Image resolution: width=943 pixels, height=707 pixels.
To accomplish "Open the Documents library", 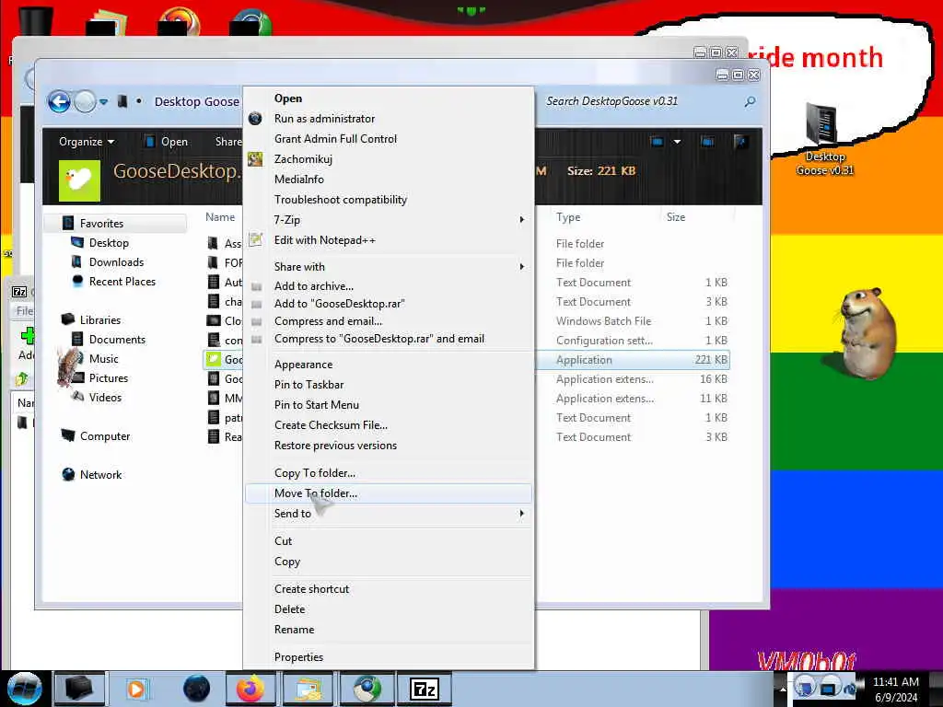I will (x=117, y=339).
